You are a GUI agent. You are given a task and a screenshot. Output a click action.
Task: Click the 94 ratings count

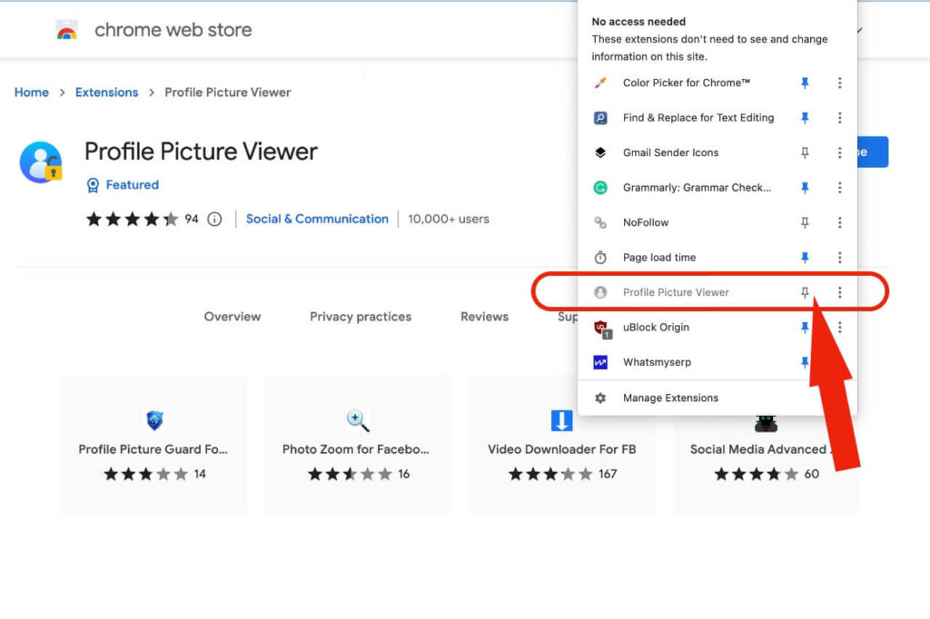[x=191, y=220]
